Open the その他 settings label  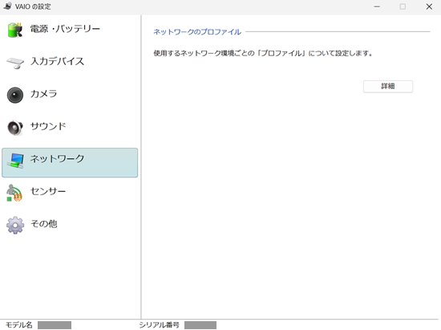pos(44,223)
